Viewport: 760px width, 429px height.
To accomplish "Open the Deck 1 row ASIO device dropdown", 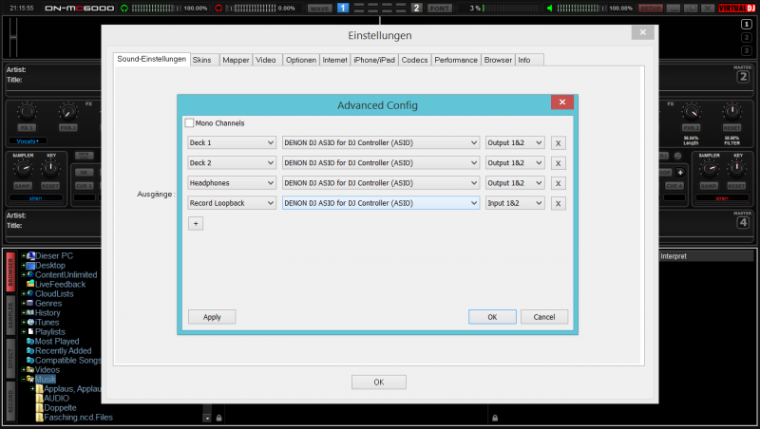I will (381, 142).
